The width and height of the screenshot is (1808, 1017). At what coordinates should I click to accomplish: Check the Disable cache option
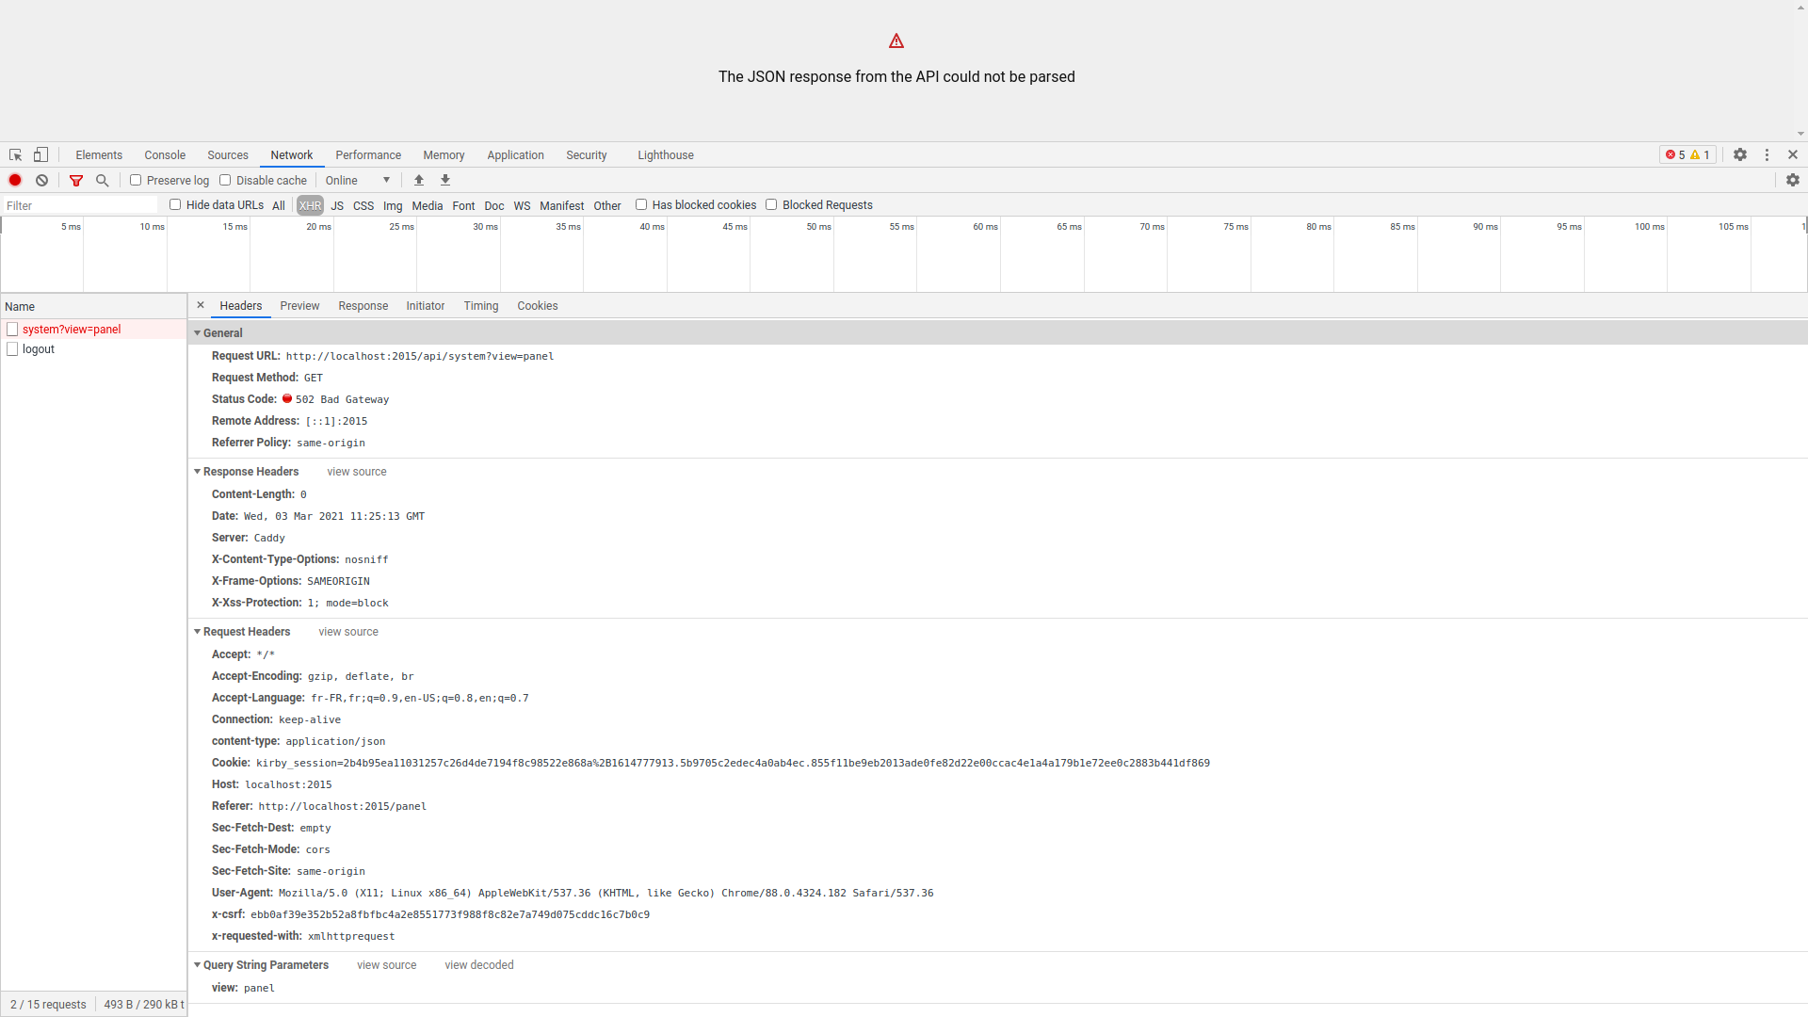pyautogui.click(x=225, y=181)
